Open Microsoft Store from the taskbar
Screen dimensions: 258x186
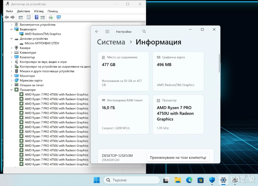(201, 180)
